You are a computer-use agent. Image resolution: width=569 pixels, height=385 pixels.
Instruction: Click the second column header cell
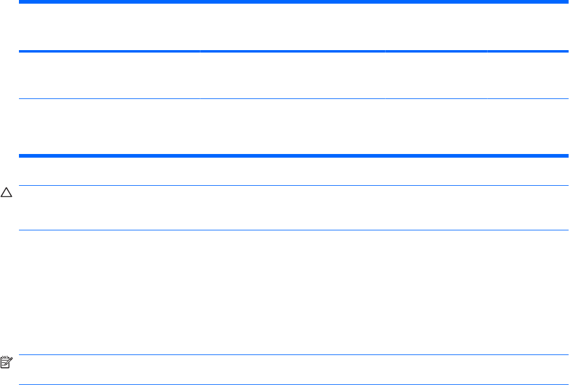tap(292, 27)
